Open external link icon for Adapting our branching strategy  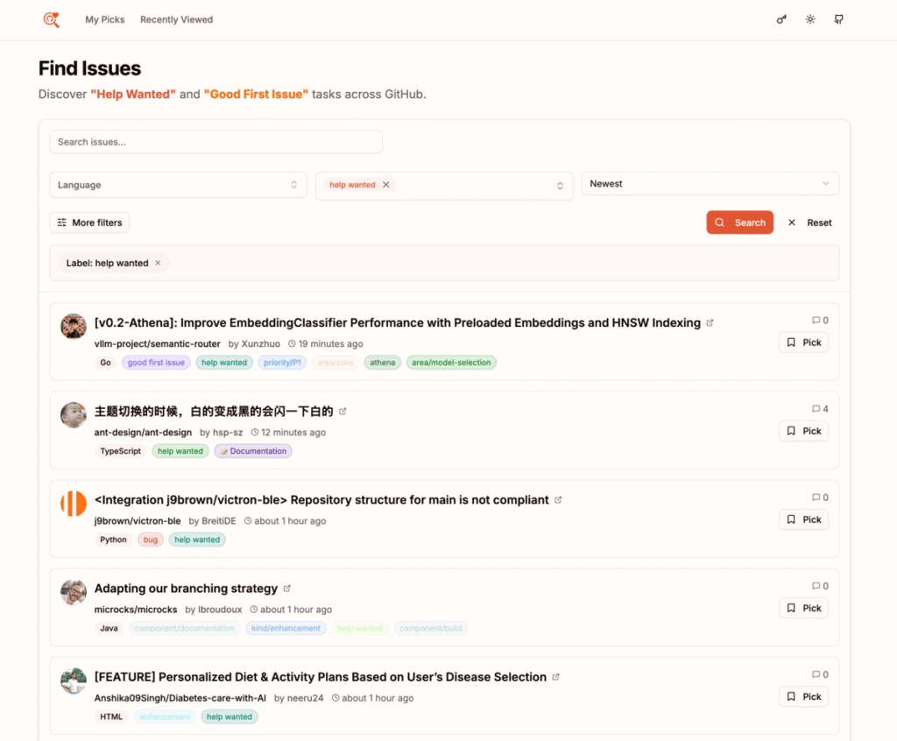coord(287,589)
